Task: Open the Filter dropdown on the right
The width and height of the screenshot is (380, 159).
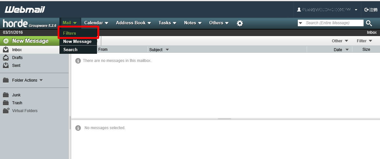Action: pos(364,41)
